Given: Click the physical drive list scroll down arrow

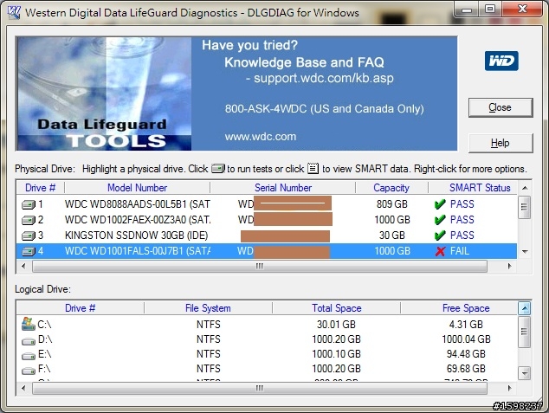Looking at the screenshot, I should 525,252.
